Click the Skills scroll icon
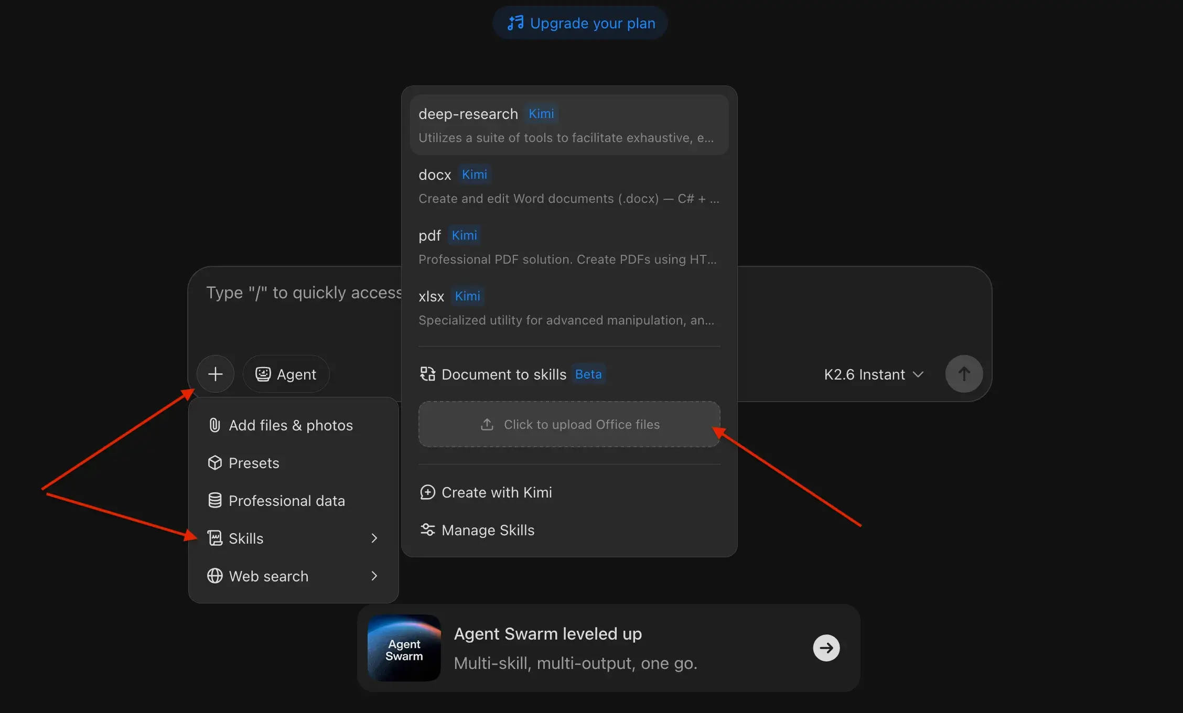 click(x=214, y=538)
